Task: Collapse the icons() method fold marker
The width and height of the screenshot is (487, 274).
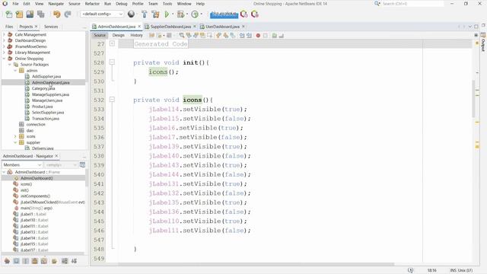Action: point(112,100)
